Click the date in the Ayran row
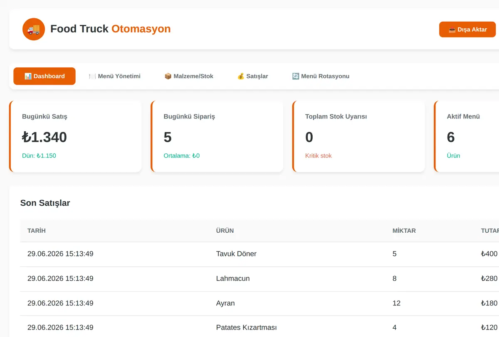Image resolution: width=499 pixels, height=337 pixels. tap(60, 303)
